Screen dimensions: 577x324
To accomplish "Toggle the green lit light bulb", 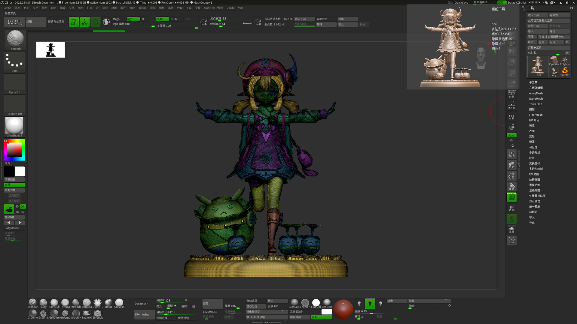I will pos(370,304).
